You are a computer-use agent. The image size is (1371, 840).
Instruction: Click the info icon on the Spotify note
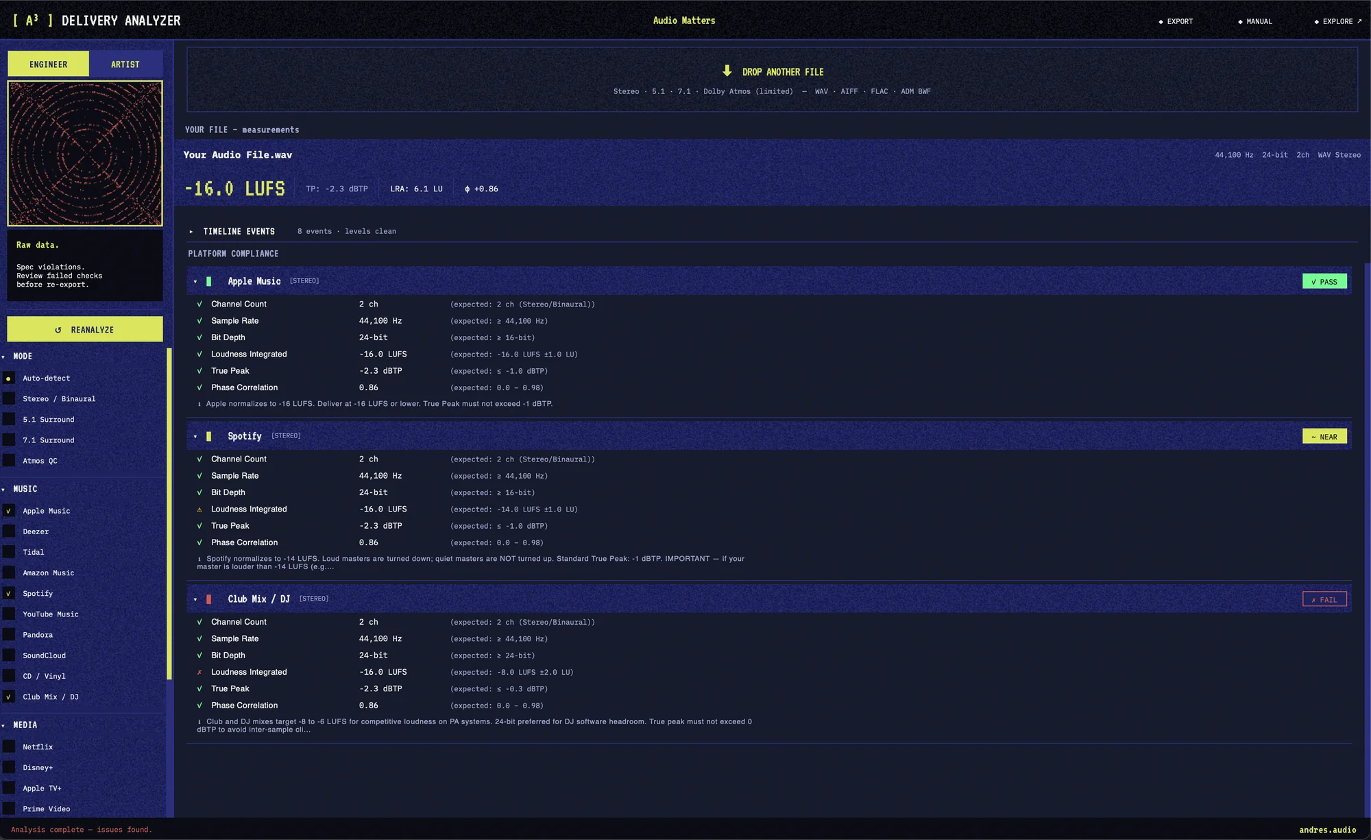click(199, 559)
